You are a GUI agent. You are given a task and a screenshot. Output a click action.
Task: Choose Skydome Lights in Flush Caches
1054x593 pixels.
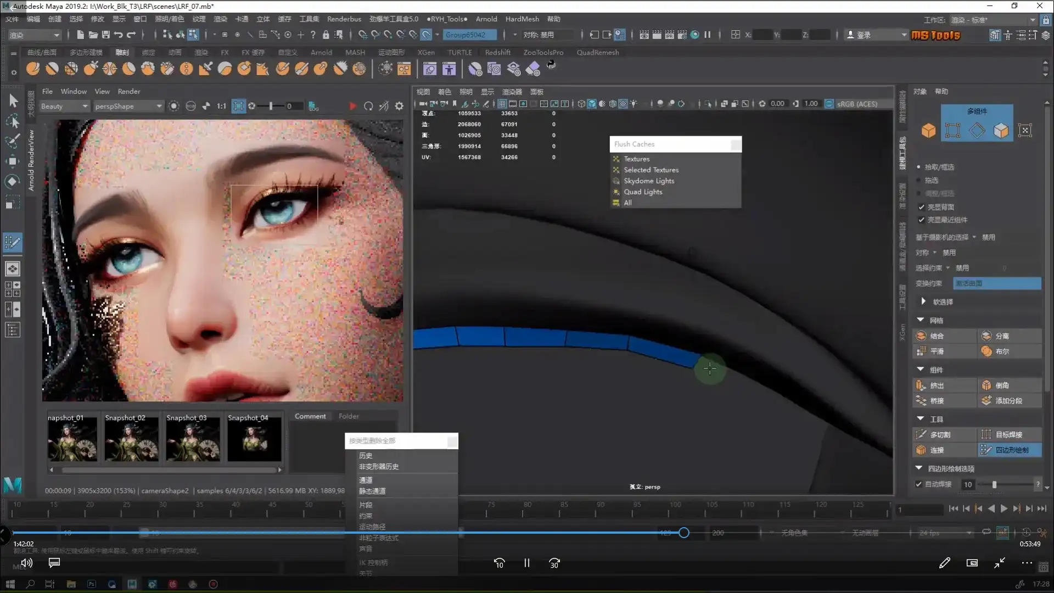[649, 181]
